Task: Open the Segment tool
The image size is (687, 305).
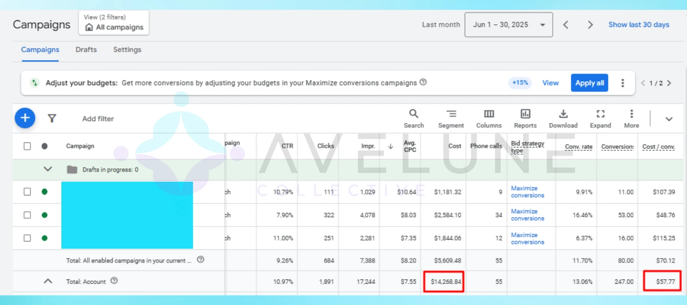Action: [x=451, y=118]
